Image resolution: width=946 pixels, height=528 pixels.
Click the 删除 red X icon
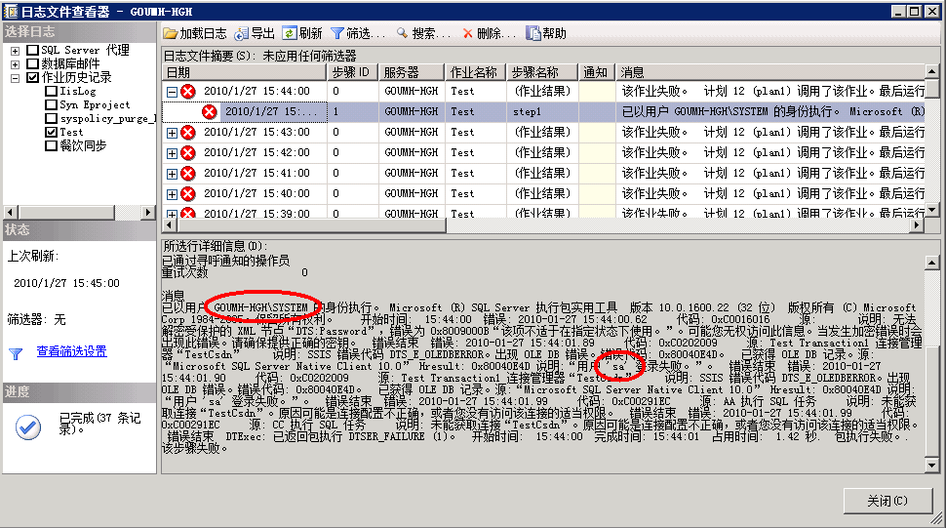[x=467, y=34]
